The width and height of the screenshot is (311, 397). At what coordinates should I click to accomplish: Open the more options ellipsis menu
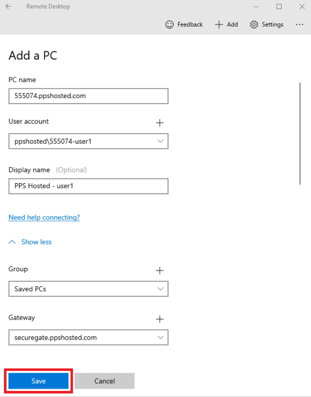299,24
